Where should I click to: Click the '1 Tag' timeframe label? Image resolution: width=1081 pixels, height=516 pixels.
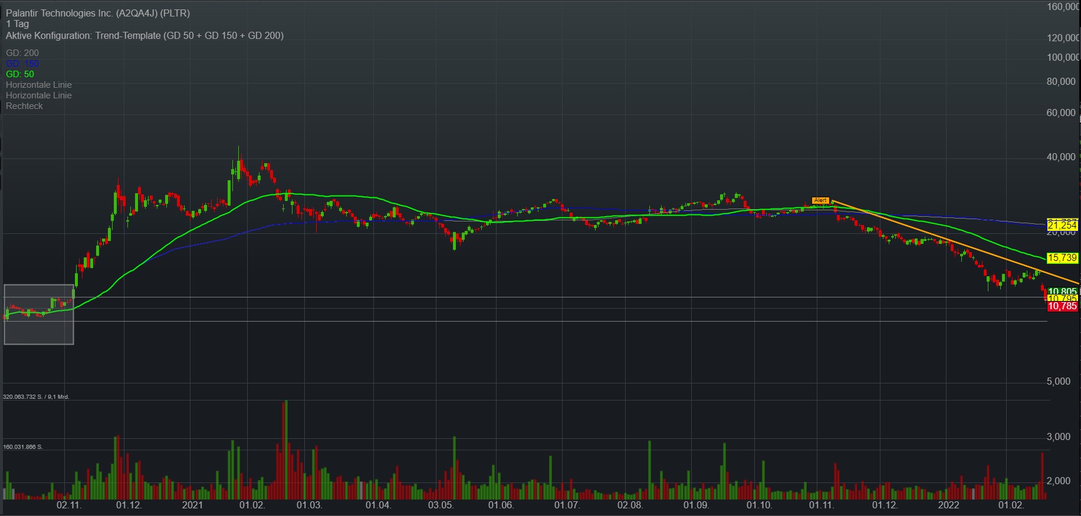click(18, 24)
